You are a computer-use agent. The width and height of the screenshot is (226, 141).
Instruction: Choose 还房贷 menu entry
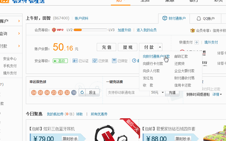coord(180,64)
